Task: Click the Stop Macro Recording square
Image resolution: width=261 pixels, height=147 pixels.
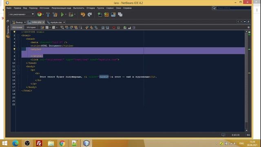Action: [118, 27]
